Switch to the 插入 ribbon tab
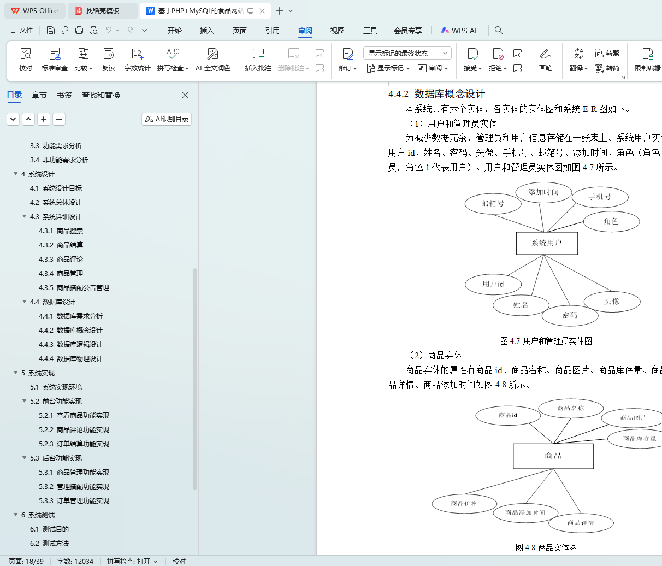Image resolution: width=662 pixels, height=566 pixels. (x=207, y=31)
